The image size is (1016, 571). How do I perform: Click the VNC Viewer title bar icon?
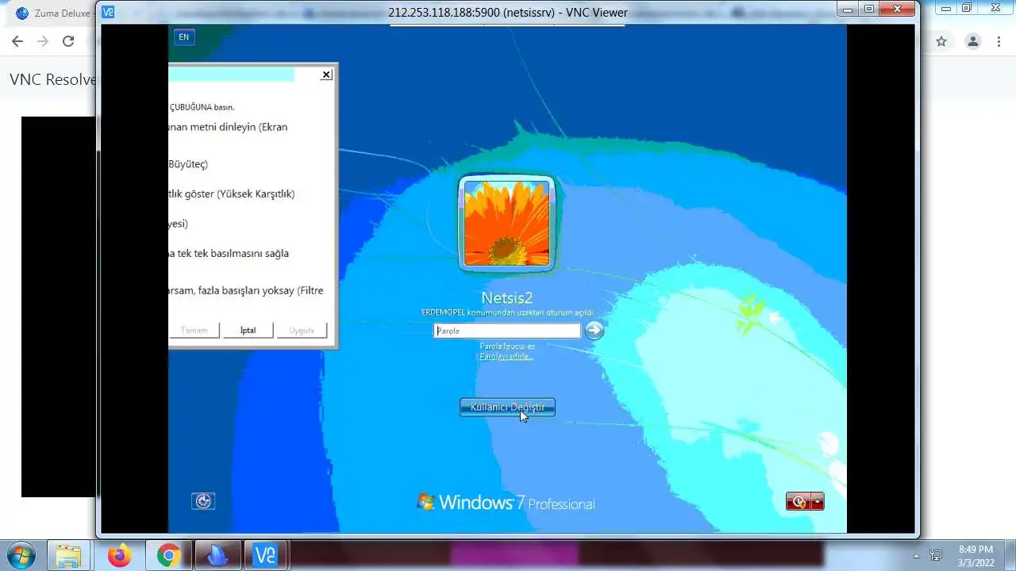(x=109, y=12)
